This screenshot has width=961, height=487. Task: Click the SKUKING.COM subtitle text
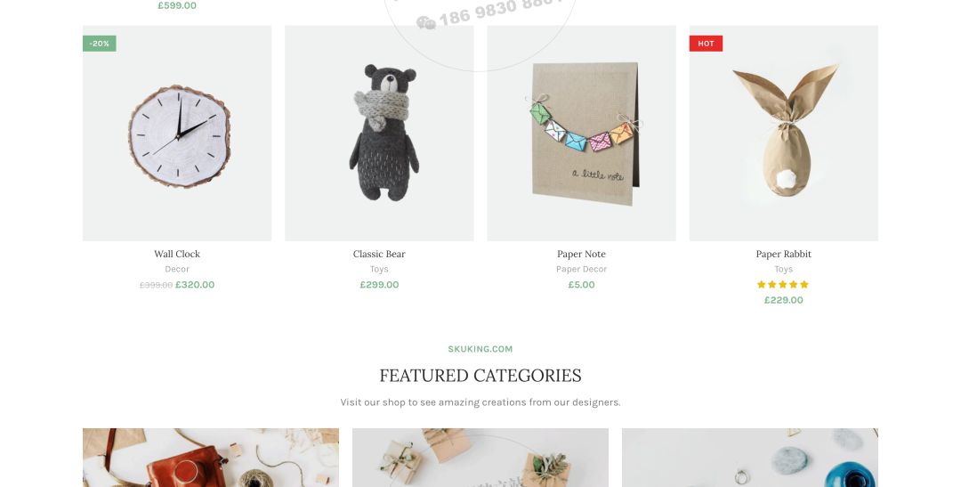pyautogui.click(x=480, y=349)
